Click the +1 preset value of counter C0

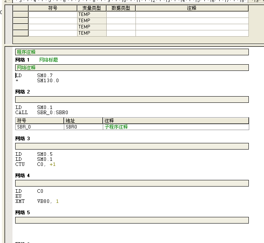[53, 164]
